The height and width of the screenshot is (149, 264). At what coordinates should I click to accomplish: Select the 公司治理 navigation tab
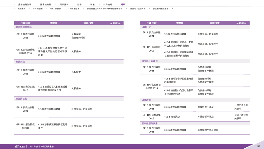pyautogui.click(x=108, y=4)
